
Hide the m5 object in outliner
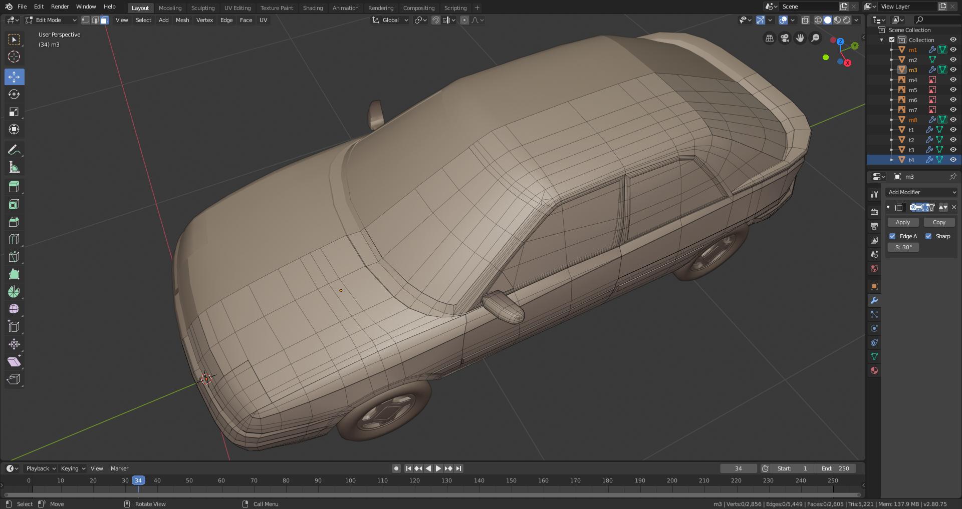tap(953, 90)
